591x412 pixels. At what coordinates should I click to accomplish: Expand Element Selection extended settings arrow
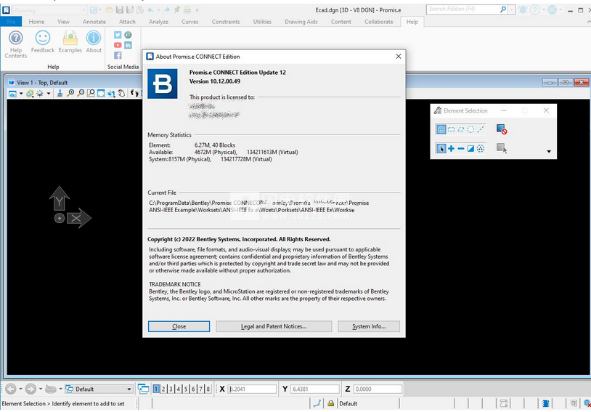click(549, 151)
